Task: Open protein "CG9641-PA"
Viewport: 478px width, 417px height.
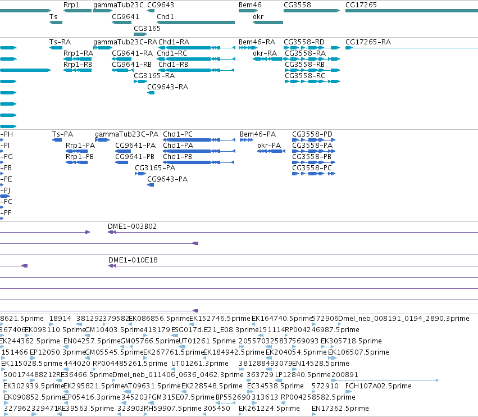Action: pos(135,146)
